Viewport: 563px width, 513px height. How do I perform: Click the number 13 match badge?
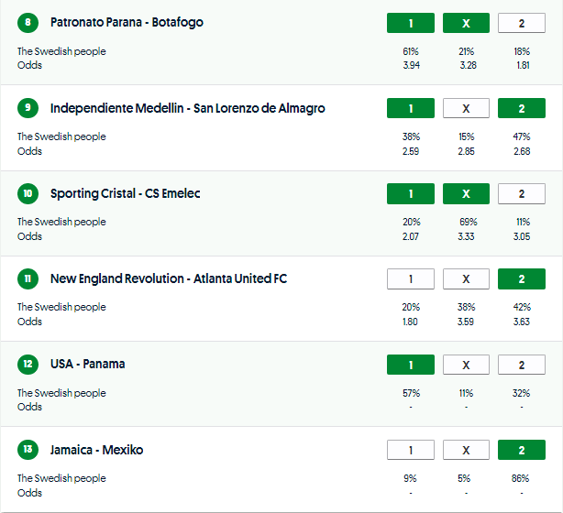28,450
